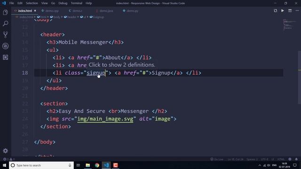Show hidden system tray icons

(x=260, y=165)
